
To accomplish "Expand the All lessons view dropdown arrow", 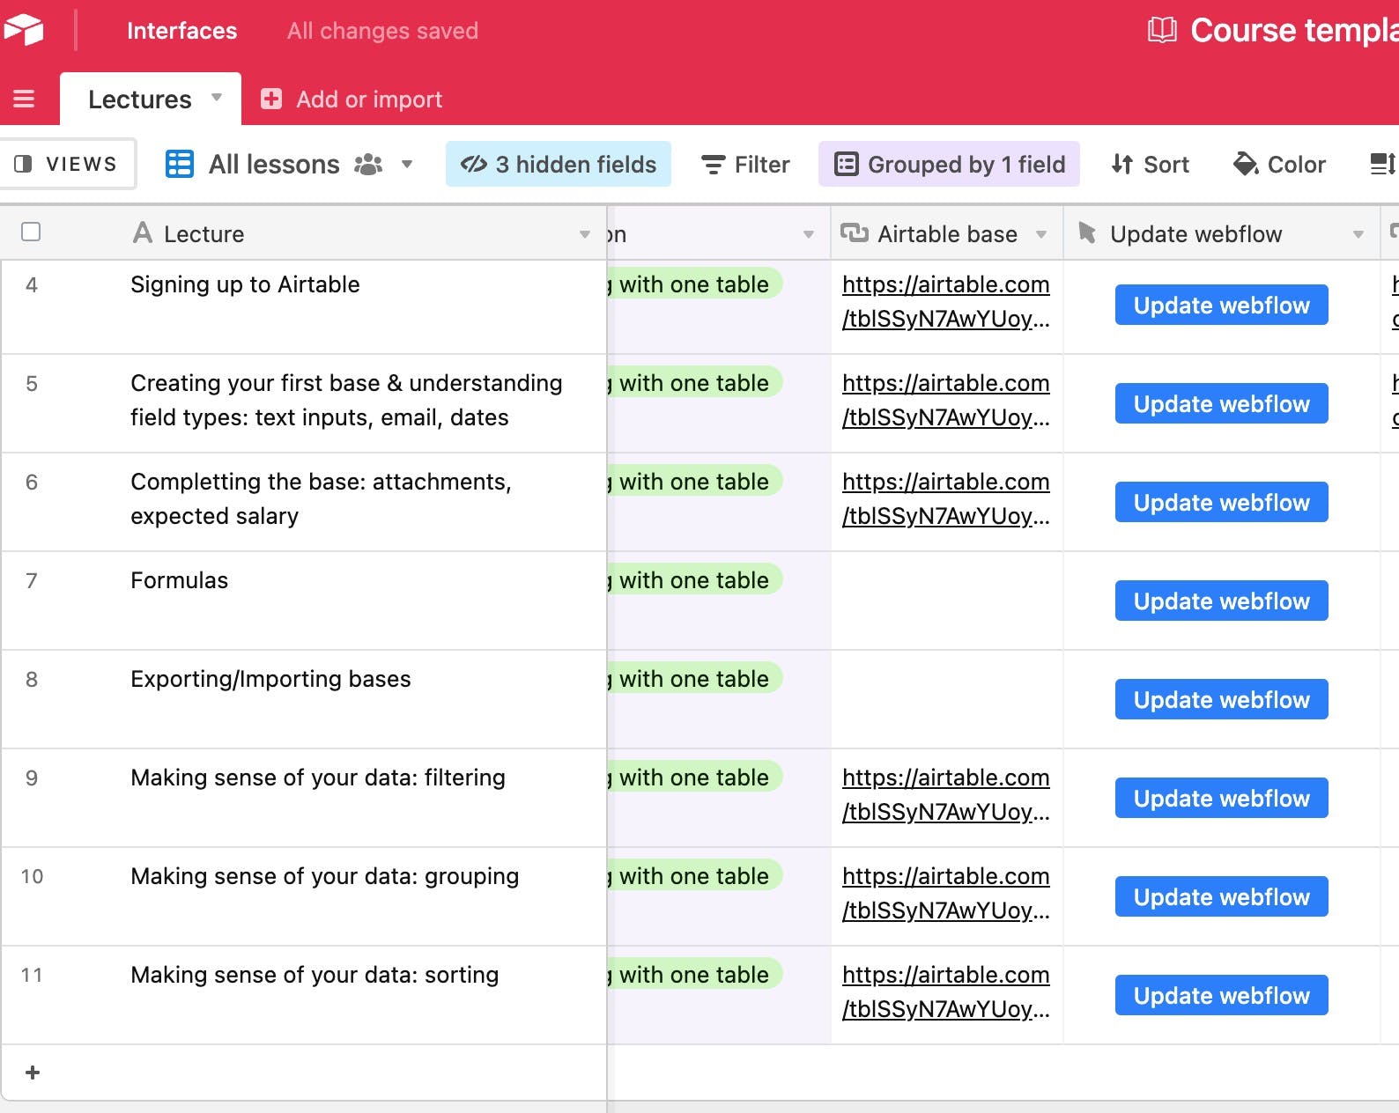I will tap(407, 164).
